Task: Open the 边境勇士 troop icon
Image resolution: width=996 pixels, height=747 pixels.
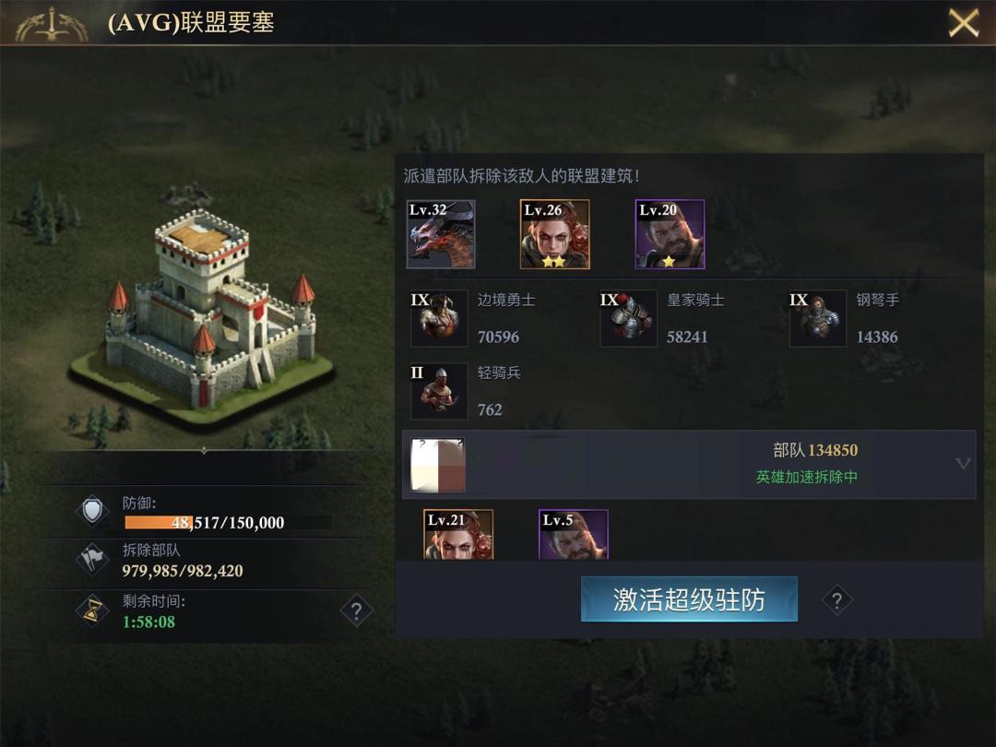Action: (439, 318)
